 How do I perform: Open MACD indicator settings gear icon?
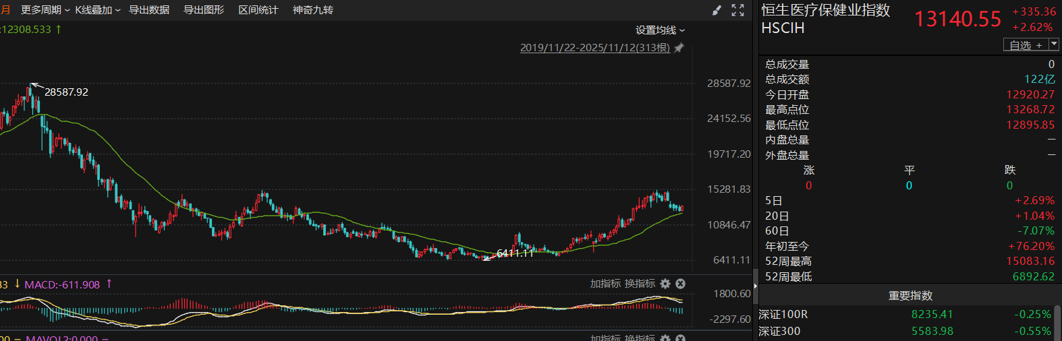665,284
